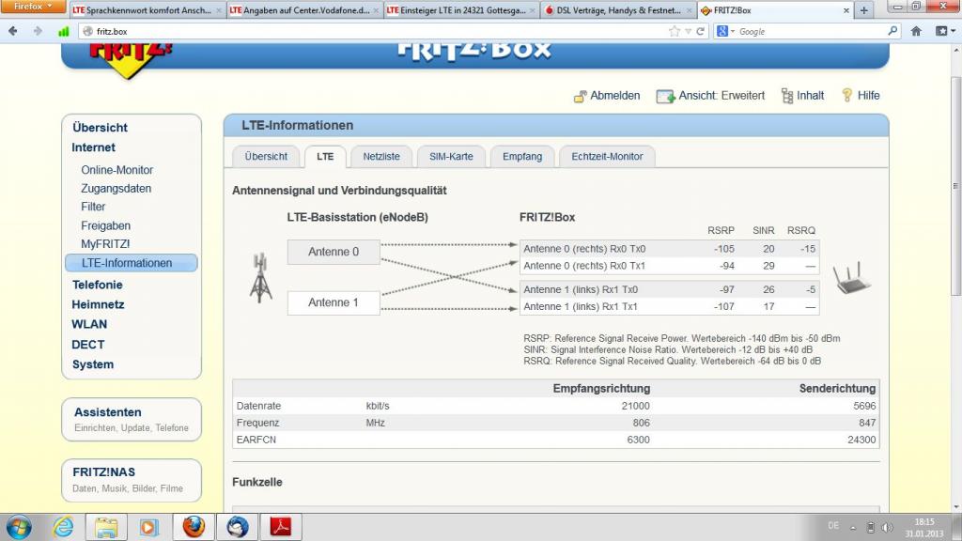
Task: Open Zugangsdaten in the sidebar
Action: [116, 188]
